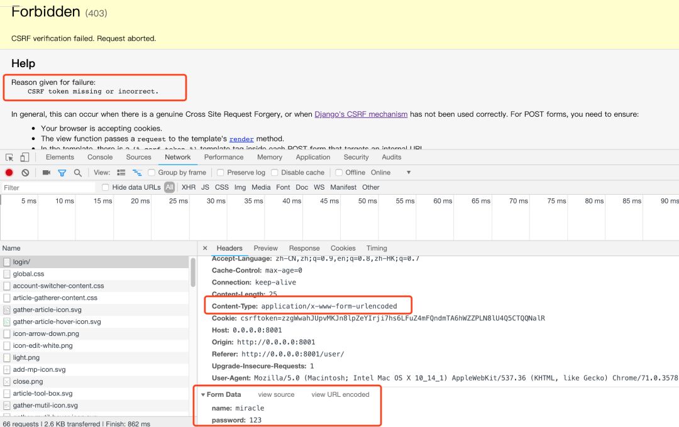Click the file icon beside gather-article-icon.svg

(x=7, y=310)
